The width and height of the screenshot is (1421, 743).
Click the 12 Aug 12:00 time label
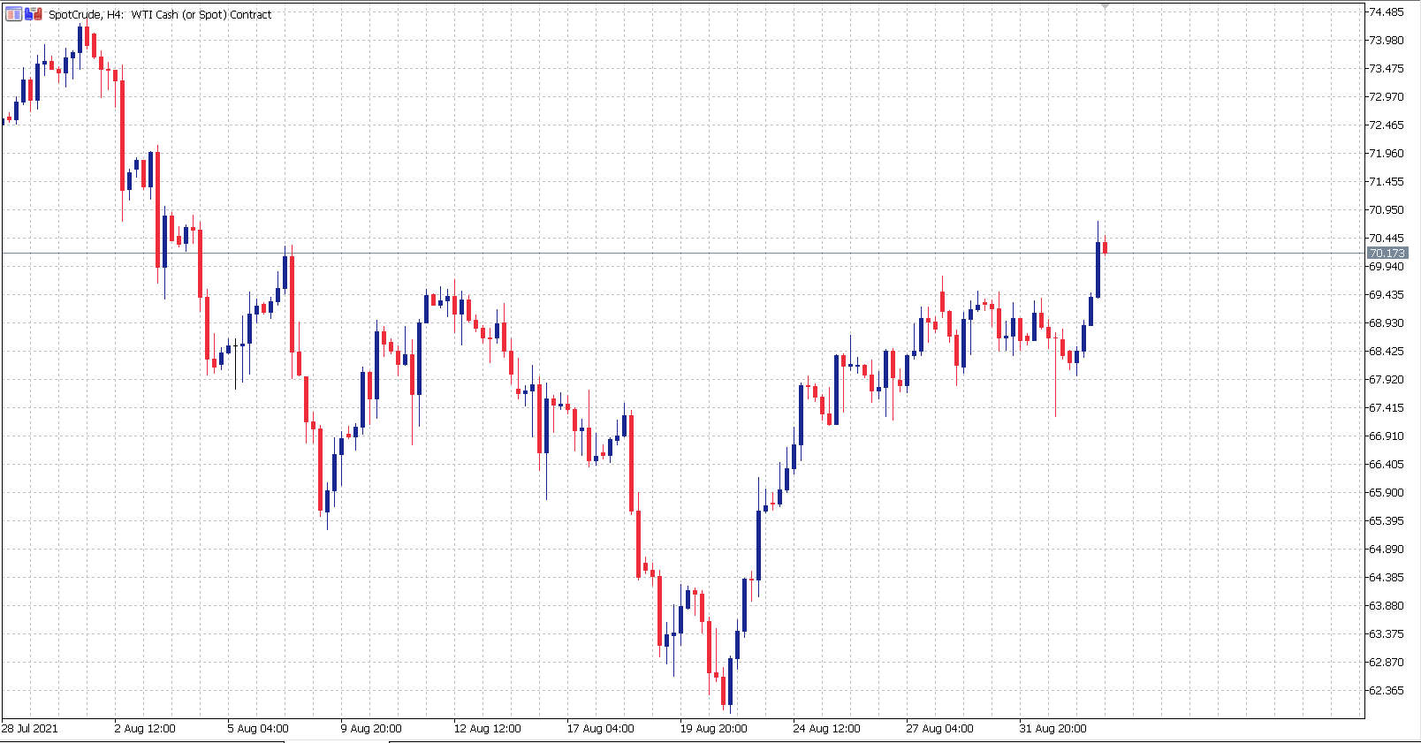pyautogui.click(x=487, y=729)
